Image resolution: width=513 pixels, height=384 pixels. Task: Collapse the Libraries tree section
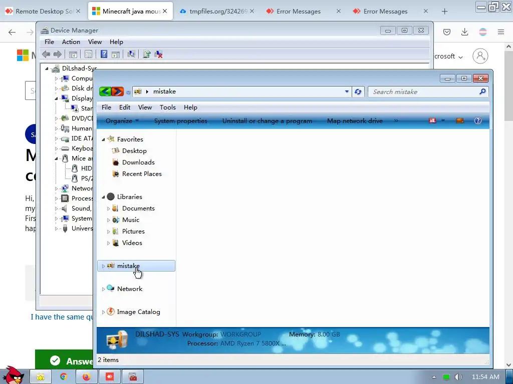click(103, 197)
